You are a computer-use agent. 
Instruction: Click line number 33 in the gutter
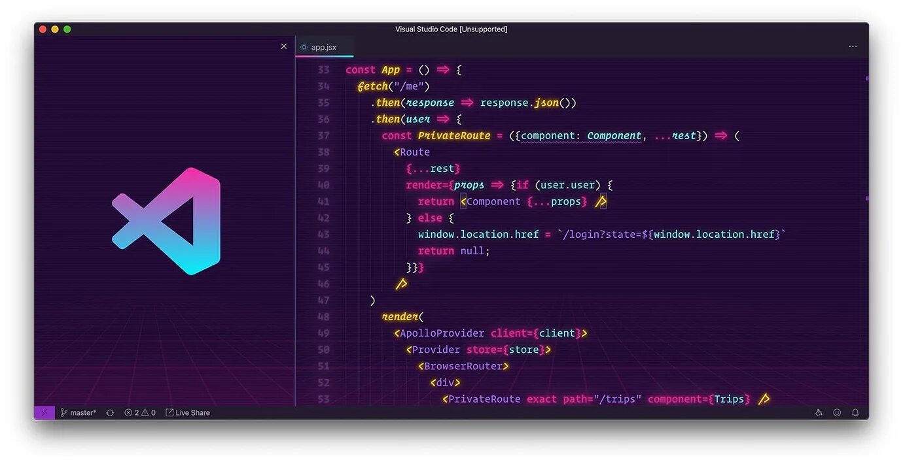click(x=323, y=70)
